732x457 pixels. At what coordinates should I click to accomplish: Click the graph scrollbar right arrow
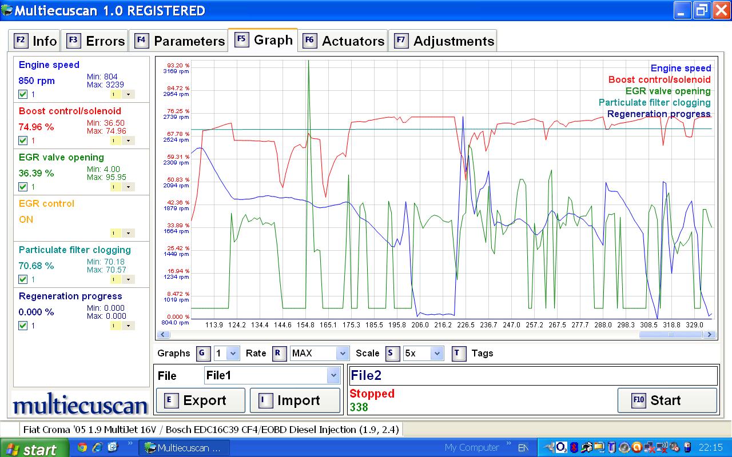coord(711,335)
